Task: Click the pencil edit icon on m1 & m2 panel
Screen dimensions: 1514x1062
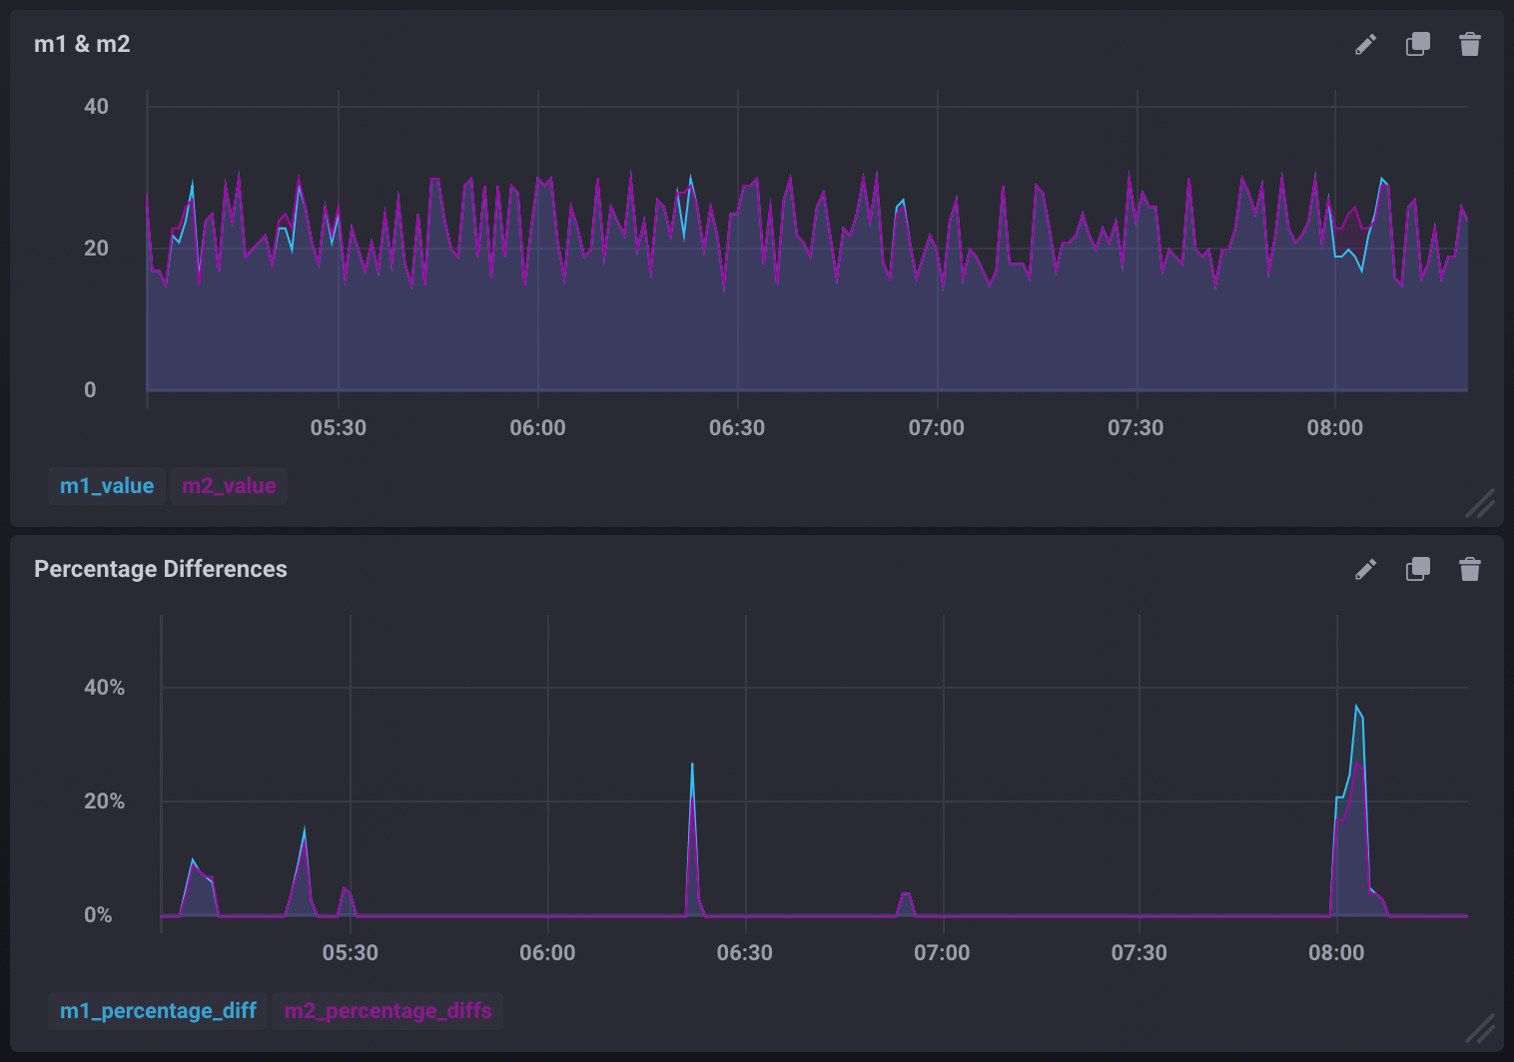Action: 1365,44
